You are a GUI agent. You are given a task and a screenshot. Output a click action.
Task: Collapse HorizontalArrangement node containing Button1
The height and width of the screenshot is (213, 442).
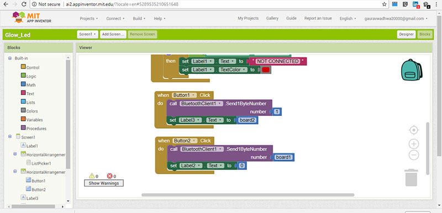15,171
